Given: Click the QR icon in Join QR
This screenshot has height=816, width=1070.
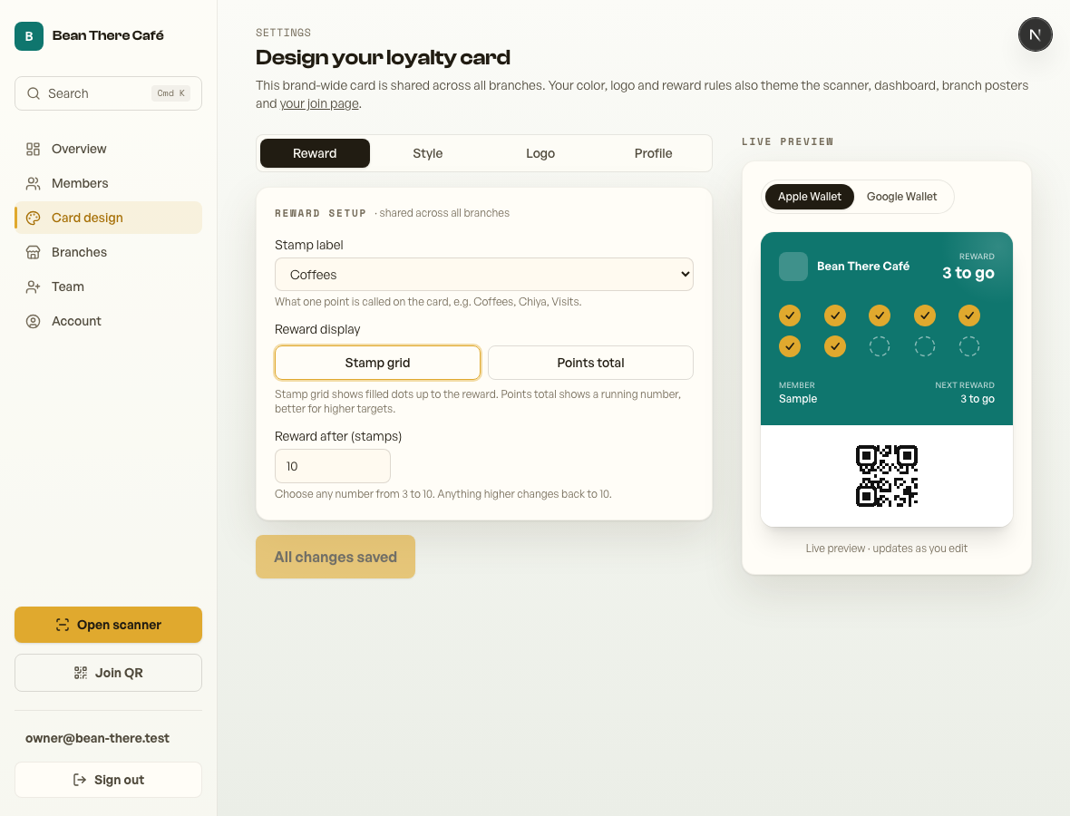Looking at the screenshot, I should click(81, 673).
